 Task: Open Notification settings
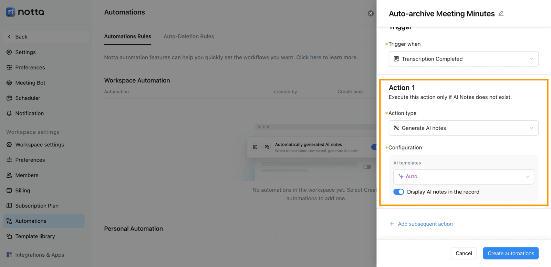(x=44, y=113)
